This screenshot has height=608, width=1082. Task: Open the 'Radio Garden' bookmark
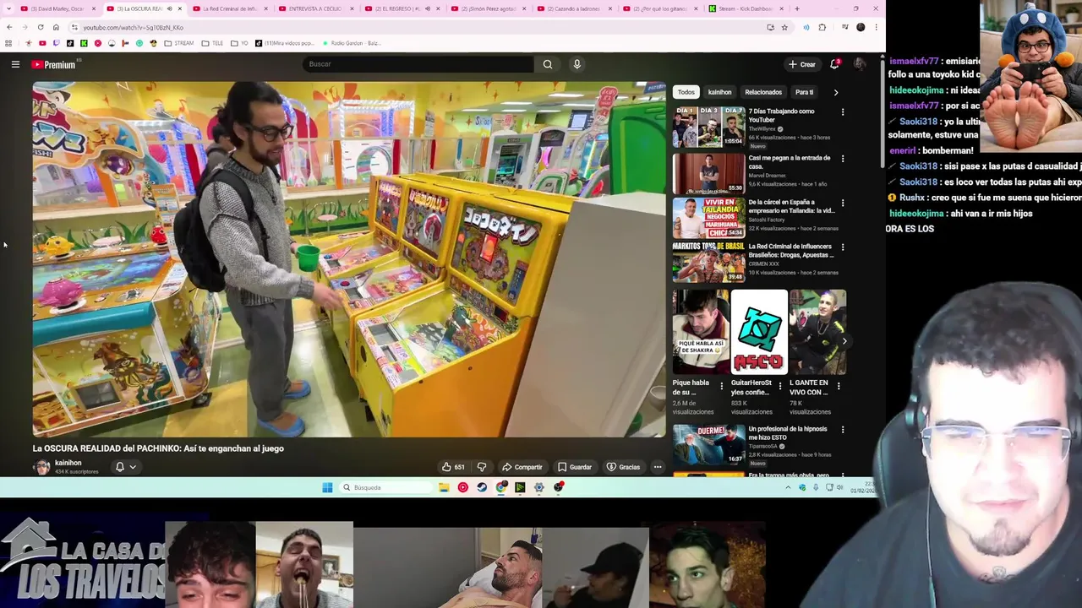point(351,43)
